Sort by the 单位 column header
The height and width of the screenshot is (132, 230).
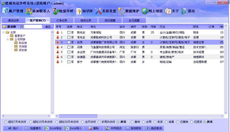click(104, 27)
